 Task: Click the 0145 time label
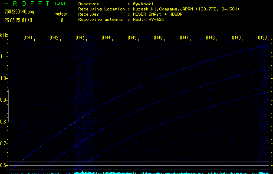coord(132,38)
